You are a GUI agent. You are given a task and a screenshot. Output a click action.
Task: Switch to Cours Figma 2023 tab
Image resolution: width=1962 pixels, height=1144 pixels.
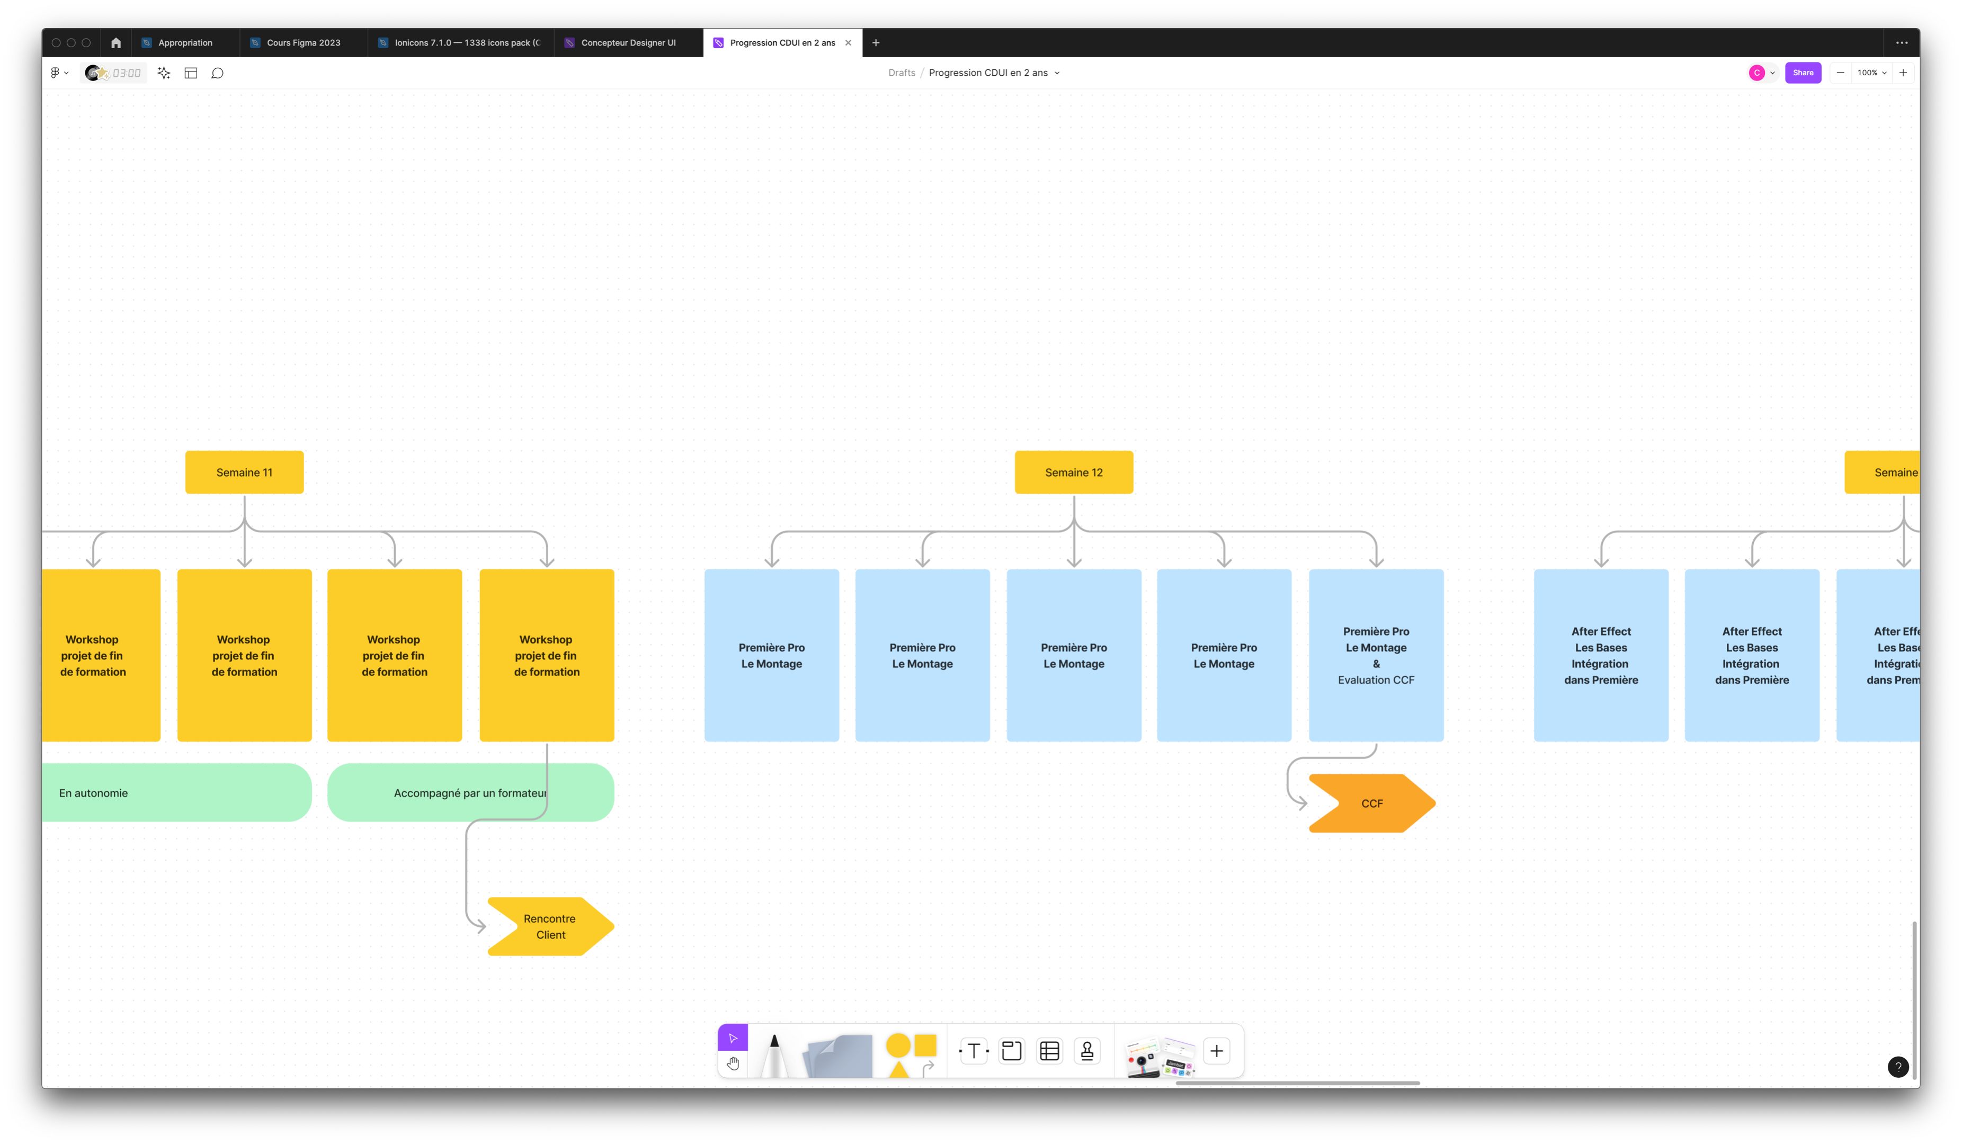(x=303, y=43)
